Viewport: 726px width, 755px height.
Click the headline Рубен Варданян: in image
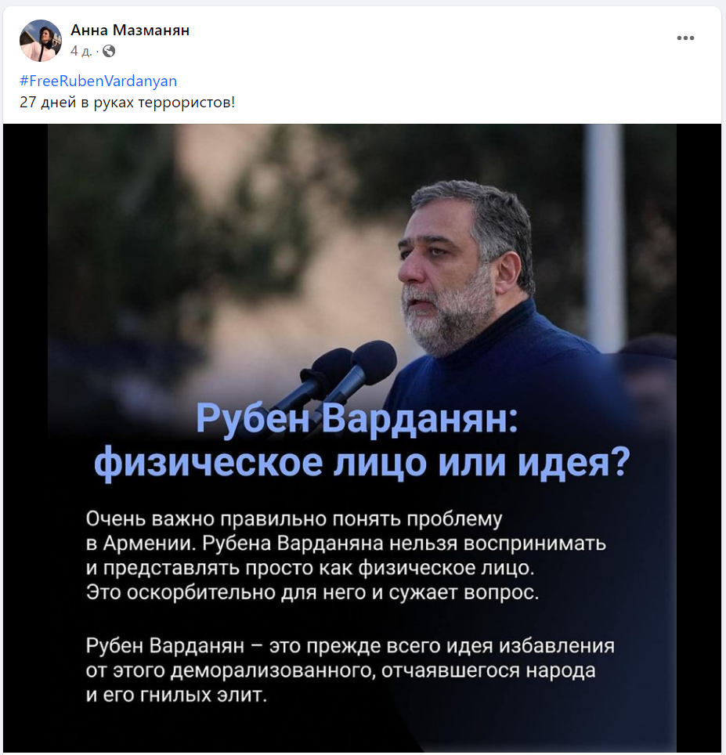357,418
